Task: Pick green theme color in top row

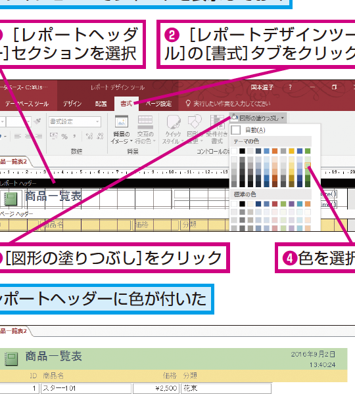Action: pos(308,151)
